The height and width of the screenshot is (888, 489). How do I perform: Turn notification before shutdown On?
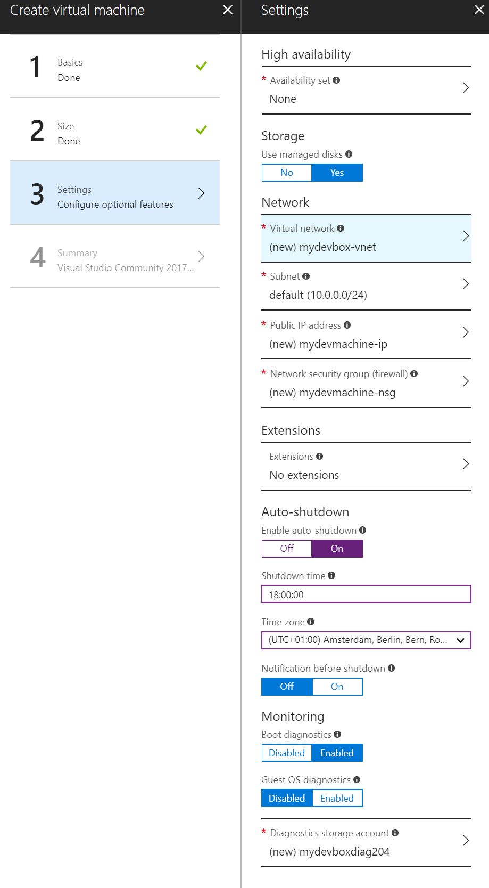337,687
